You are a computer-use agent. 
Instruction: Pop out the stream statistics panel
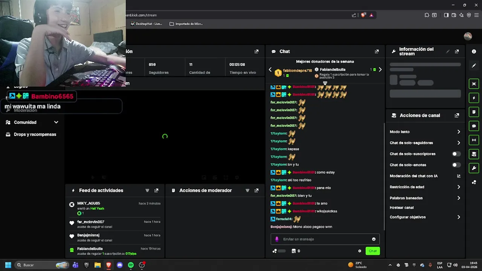click(x=256, y=52)
